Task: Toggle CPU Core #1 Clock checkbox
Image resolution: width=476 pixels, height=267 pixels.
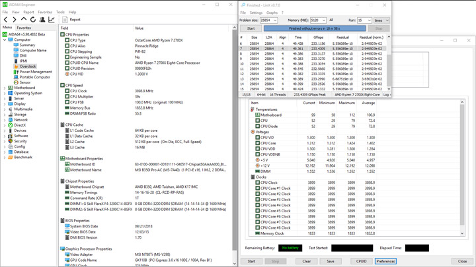Action: coord(257,189)
